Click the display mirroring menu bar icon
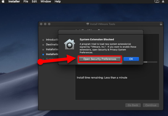 coord(157,2)
